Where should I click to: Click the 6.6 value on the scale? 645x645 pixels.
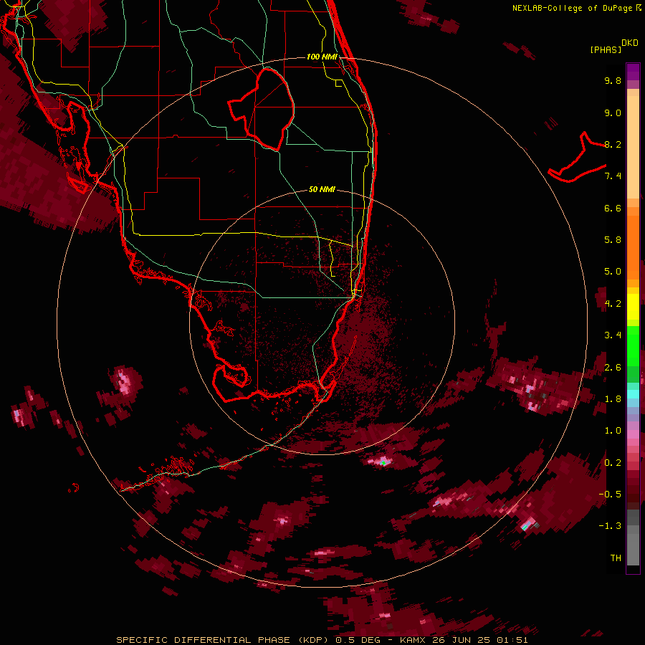tap(613, 208)
